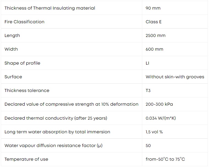
Task: Select the Without skin-with grooves value
Action: (175, 77)
